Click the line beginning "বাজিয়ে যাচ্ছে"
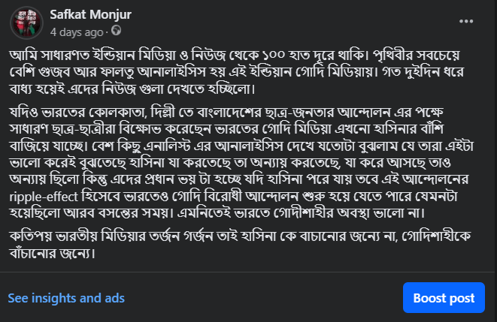 pyautogui.click(x=188, y=144)
